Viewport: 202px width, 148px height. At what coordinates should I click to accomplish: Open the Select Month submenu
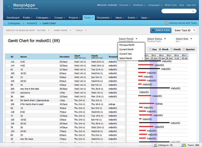click(x=131, y=58)
